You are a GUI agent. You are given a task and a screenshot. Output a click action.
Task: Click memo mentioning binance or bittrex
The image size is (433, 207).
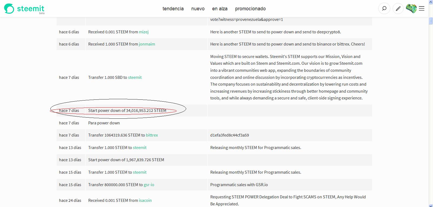click(287, 44)
